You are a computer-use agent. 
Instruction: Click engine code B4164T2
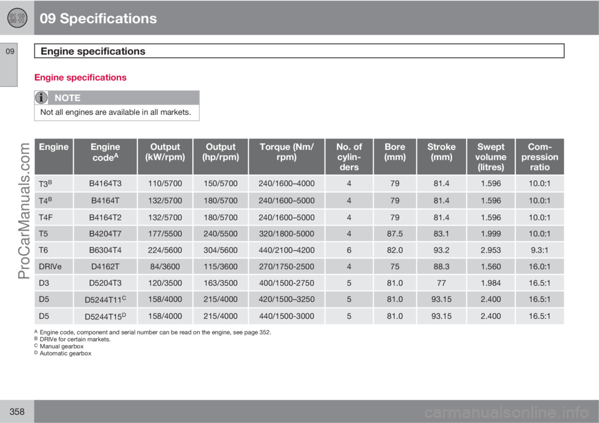click(105, 217)
